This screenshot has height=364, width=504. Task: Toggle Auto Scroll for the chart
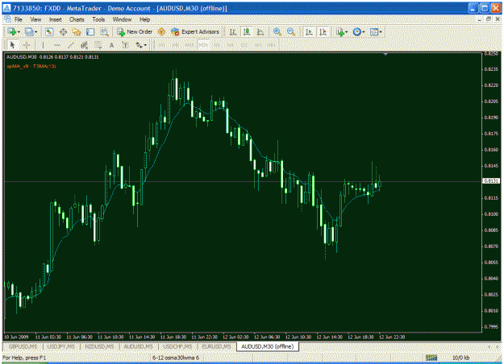(x=309, y=31)
